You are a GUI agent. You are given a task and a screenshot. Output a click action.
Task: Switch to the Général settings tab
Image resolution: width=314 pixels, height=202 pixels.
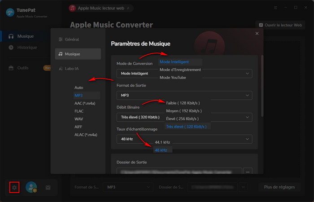(x=78, y=40)
